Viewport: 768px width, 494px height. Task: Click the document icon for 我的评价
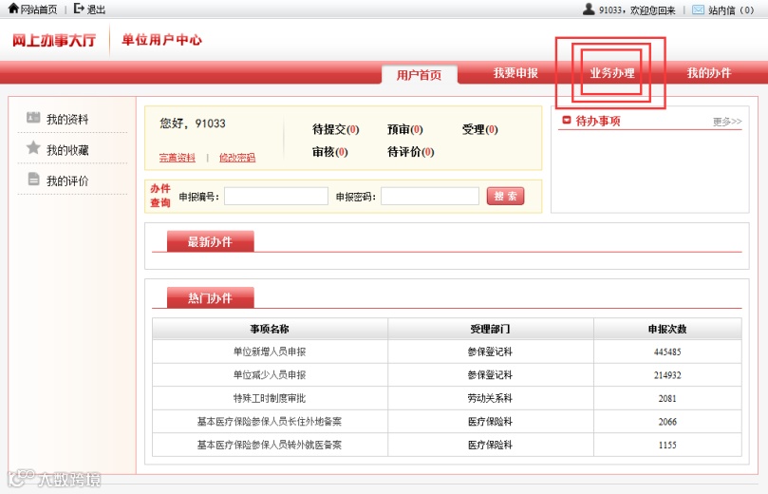coord(33,179)
